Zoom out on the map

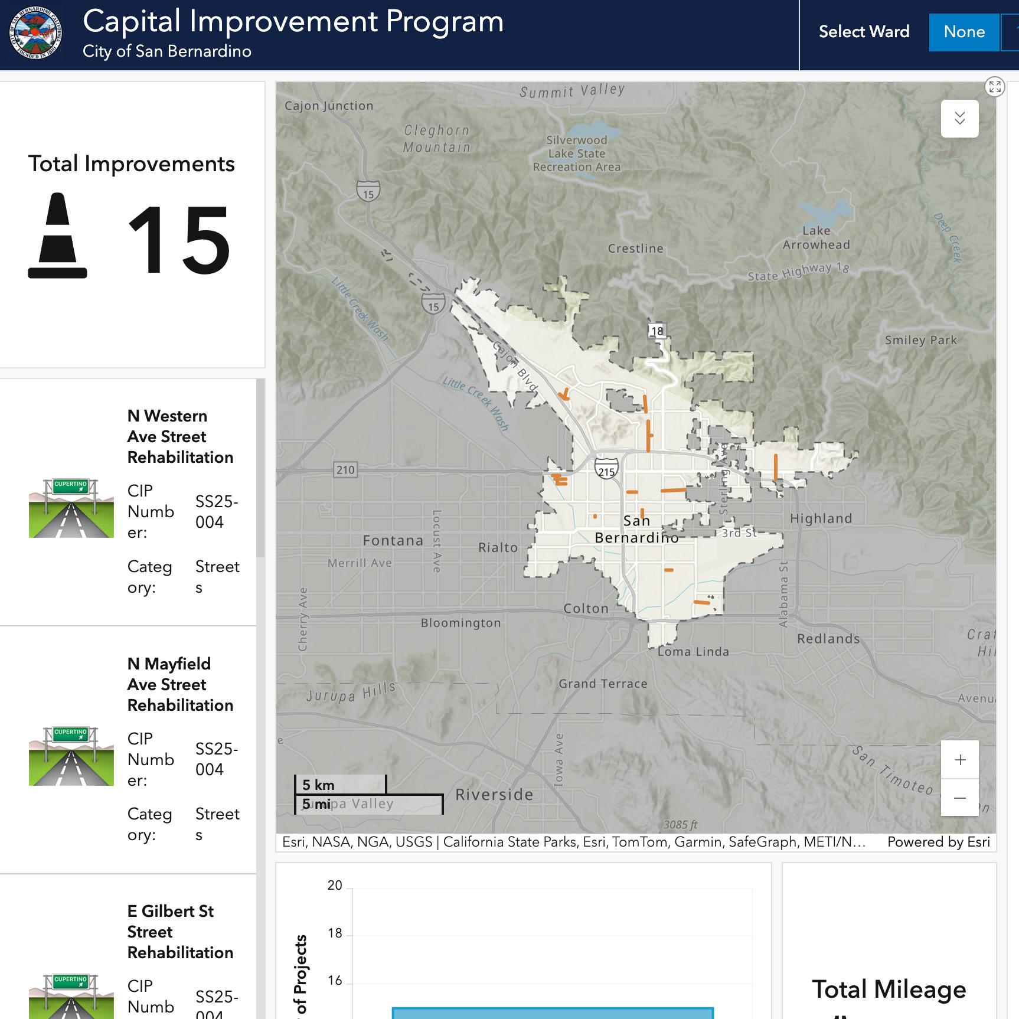[x=960, y=798]
